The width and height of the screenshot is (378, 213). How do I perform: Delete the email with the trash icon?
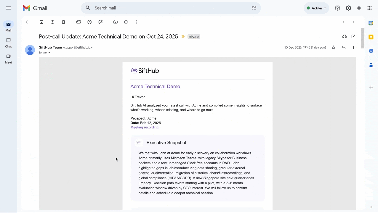[63, 22]
